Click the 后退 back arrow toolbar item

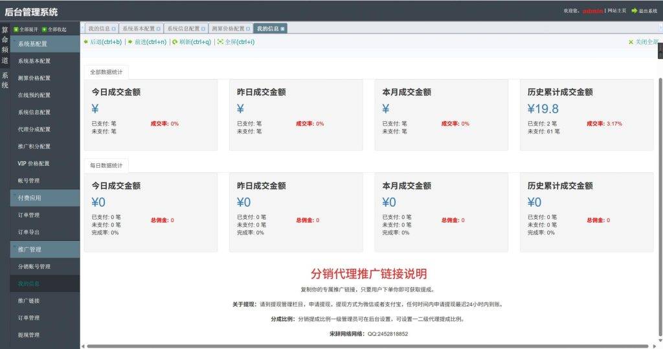tap(103, 42)
